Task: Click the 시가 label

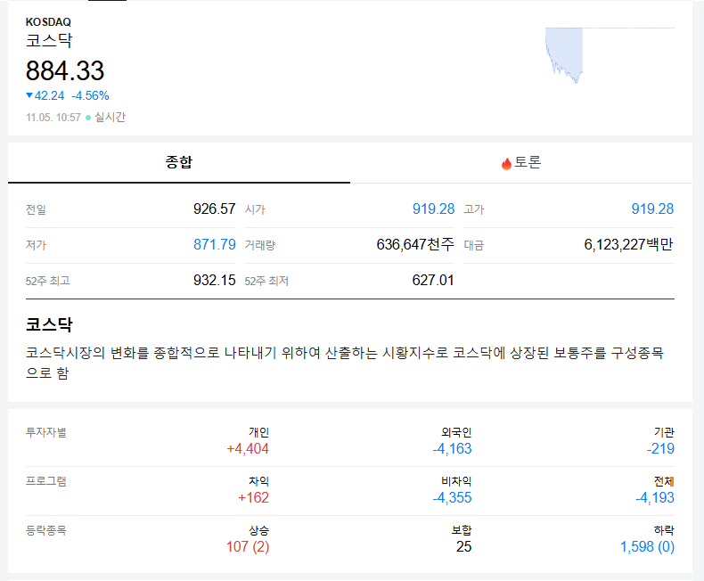Action: coord(255,209)
